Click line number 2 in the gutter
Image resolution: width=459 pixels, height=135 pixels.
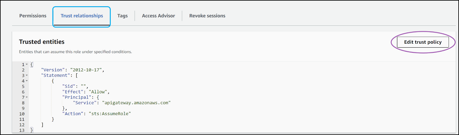[x=23, y=70]
